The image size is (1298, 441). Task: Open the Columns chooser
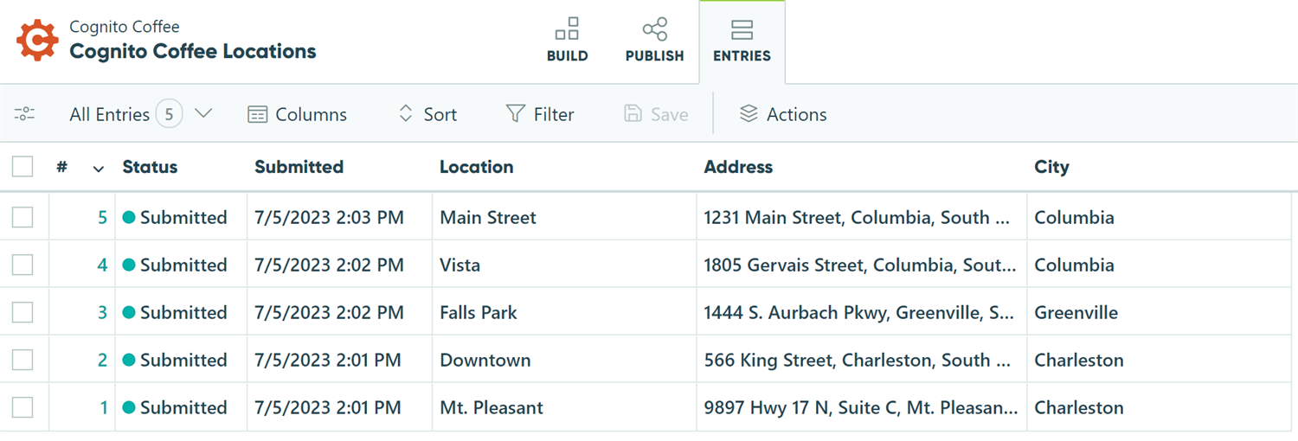click(x=297, y=114)
